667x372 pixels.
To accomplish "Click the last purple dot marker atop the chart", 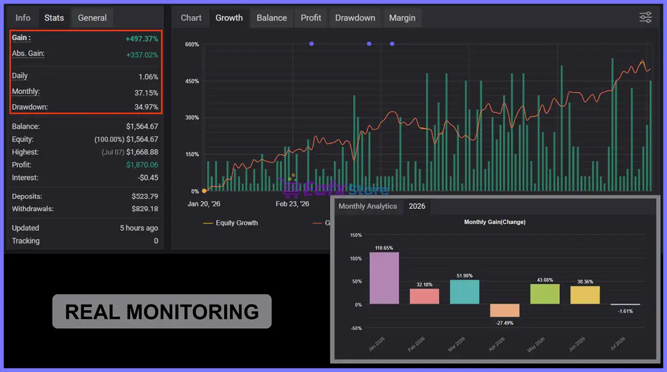I will pyautogui.click(x=392, y=44).
